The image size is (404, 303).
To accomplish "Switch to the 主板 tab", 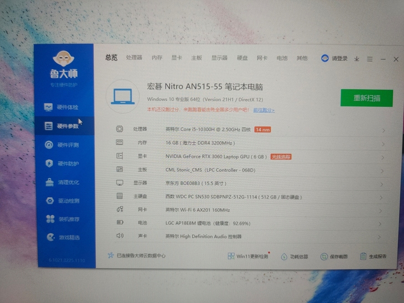I will [196, 58].
